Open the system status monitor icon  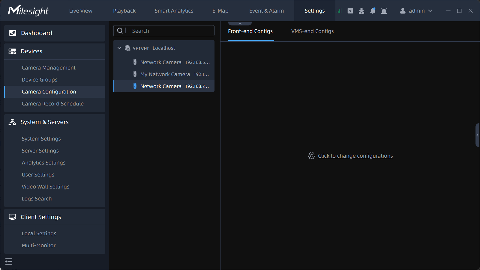tap(350, 11)
